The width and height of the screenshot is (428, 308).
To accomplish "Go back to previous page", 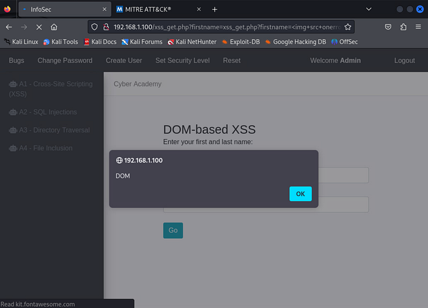I will [9, 27].
